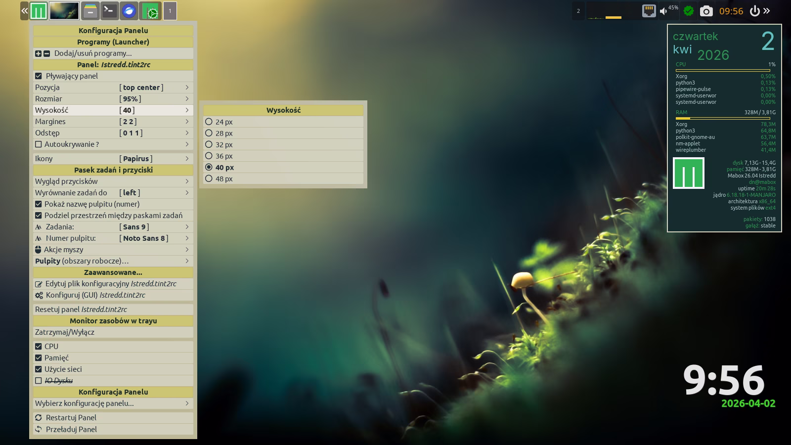Click Resetuj panel lstredd.tint2rc
Viewport: 791px width, 445px height.
(x=81, y=310)
